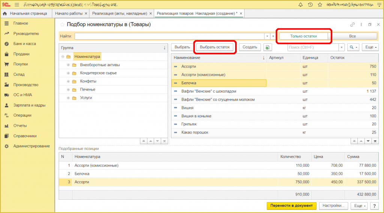Expand the Конфеты folder in the tree
This screenshot has height=213, width=384.
pos(69,81)
